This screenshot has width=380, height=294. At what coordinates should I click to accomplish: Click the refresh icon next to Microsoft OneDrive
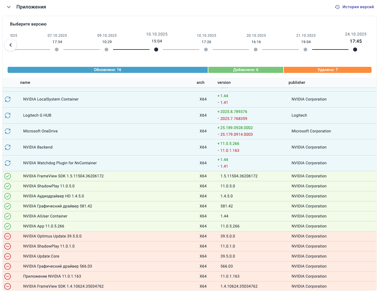(x=8, y=131)
